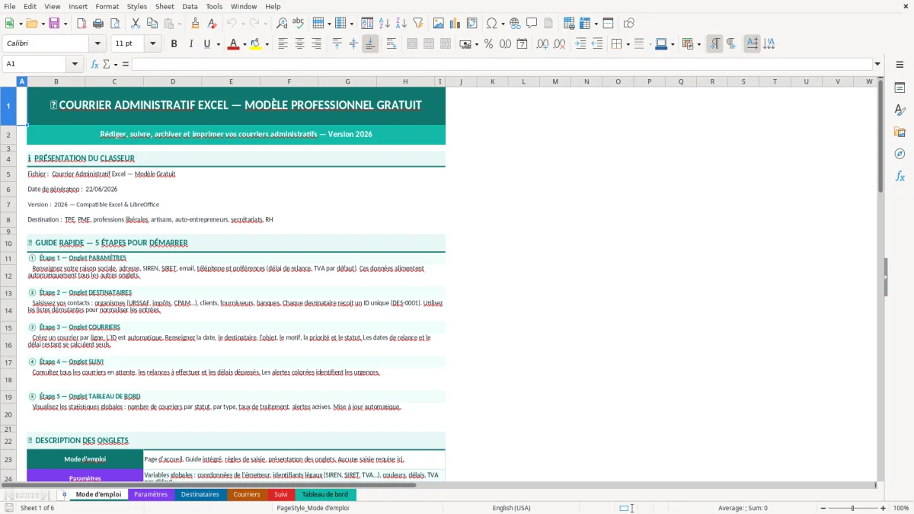Viewport: 914px width, 514px height.
Task: Insert an image
Action: (x=439, y=24)
